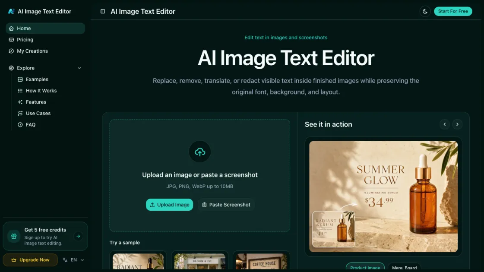Click the sidebar AI Image Text Editor title
Viewport: 484px width, 272px height.
(44, 11)
